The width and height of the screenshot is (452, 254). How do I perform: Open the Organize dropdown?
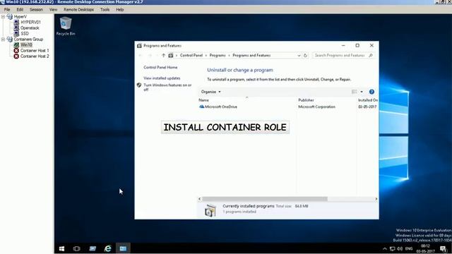coord(210,92)
